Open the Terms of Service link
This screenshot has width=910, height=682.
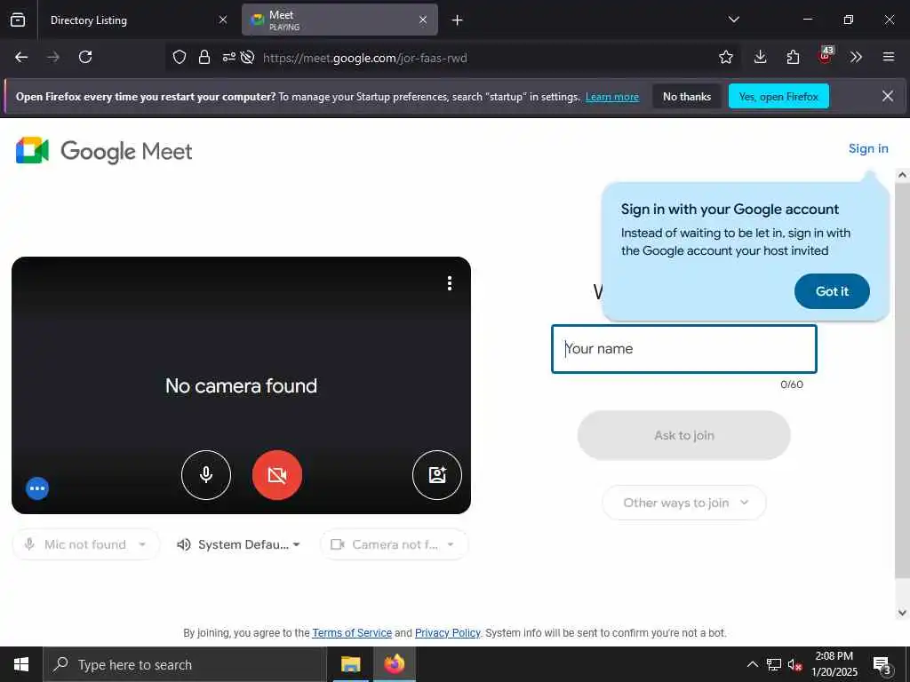pyautogui.click(x=352, y=632)
